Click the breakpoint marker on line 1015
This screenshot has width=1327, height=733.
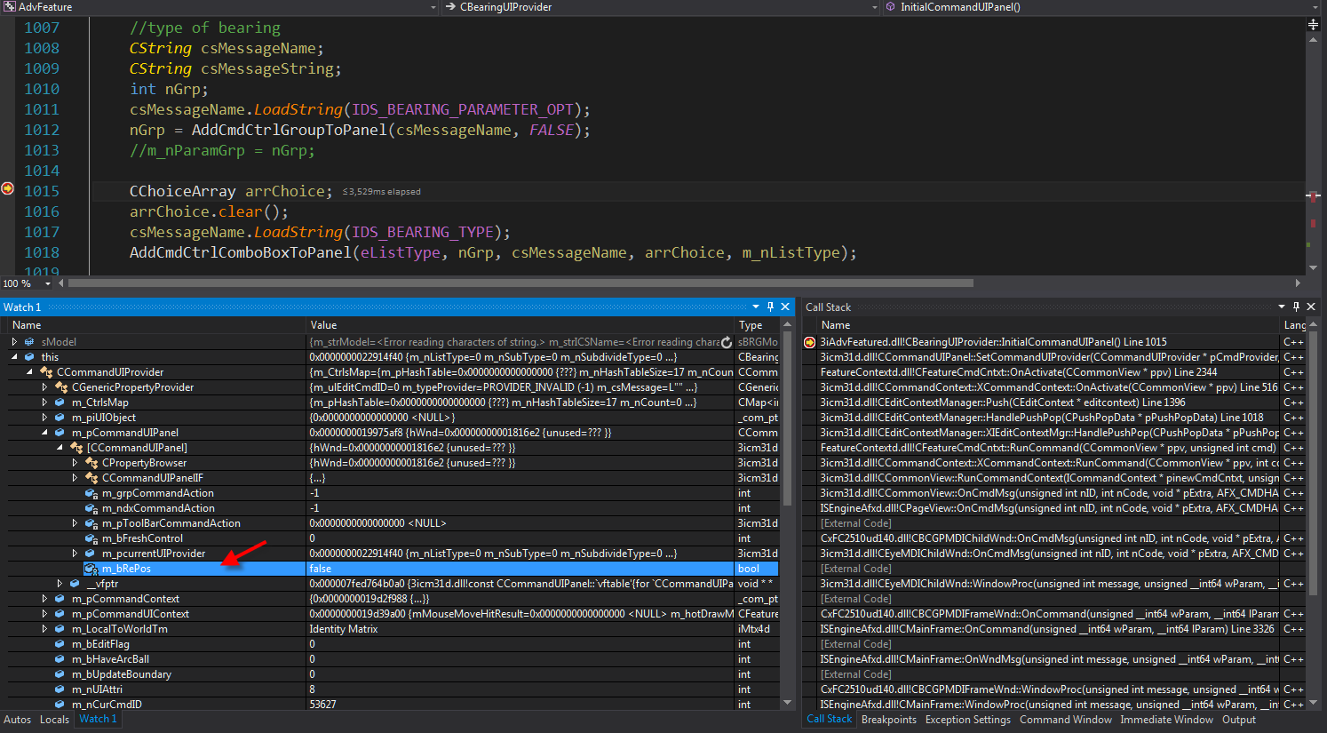8,188
